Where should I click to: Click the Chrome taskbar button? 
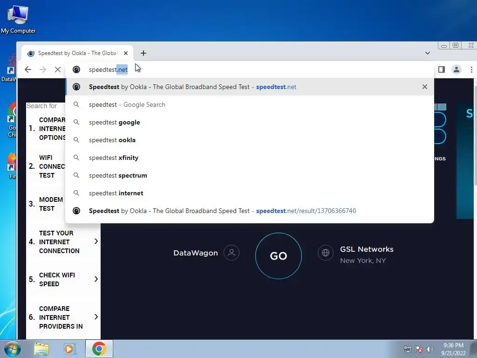(99, 349)
